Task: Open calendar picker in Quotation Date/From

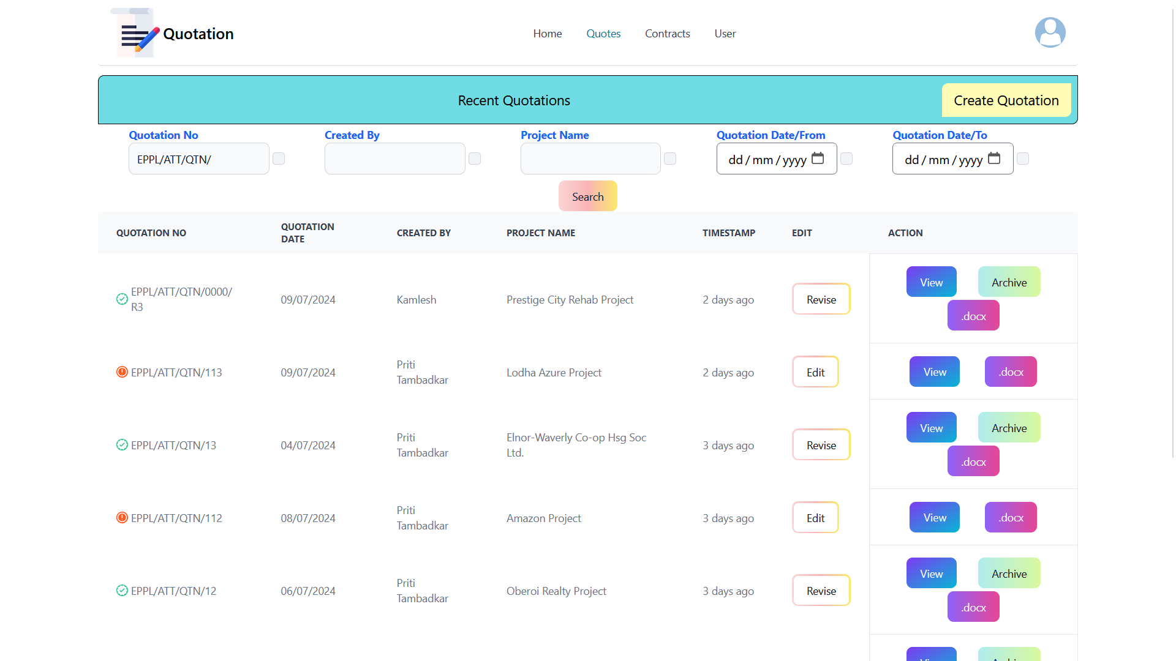Action: coord(818,159)
